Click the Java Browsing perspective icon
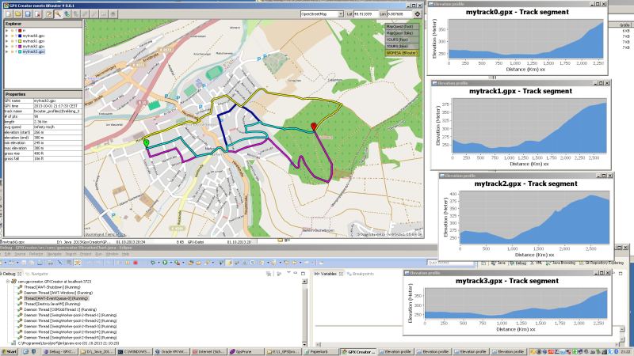The image size is (634, 356). [x=574, y=261]
